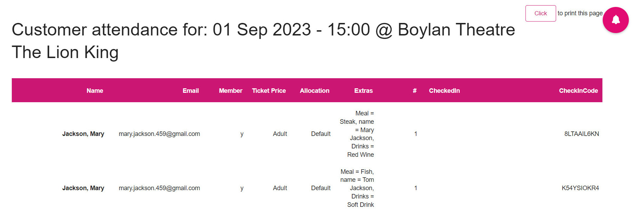Screen dimensions: 633x219
Task: Open Mary Jackson's email address in the first row
Action: (159, 133)
